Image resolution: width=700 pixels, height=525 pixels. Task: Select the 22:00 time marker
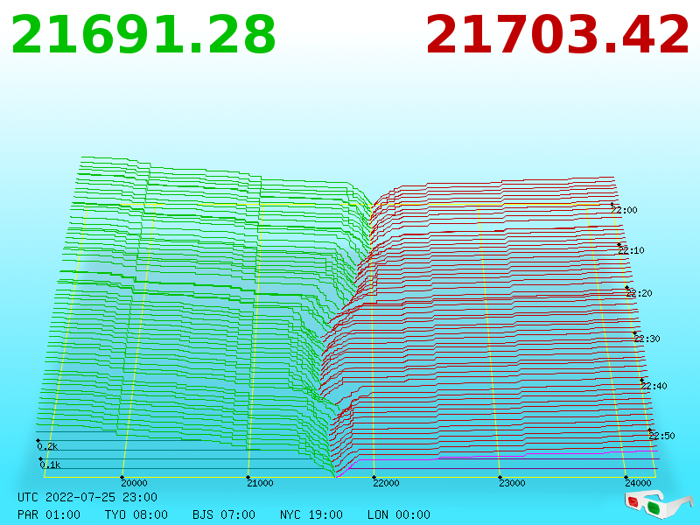pos(625,210)
